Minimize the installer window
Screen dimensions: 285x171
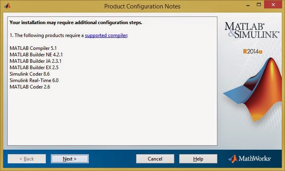[x=248, y=5]
